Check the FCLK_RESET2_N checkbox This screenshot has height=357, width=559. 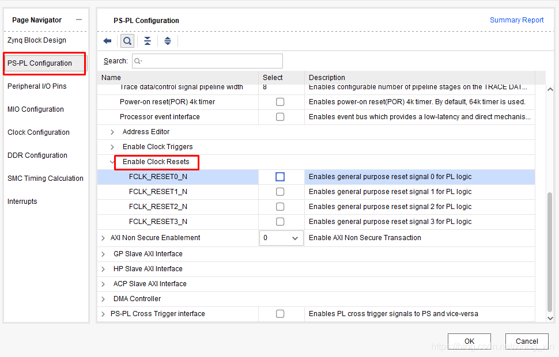coord(280,207)
